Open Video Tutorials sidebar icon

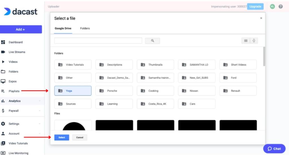click(3, 143)
